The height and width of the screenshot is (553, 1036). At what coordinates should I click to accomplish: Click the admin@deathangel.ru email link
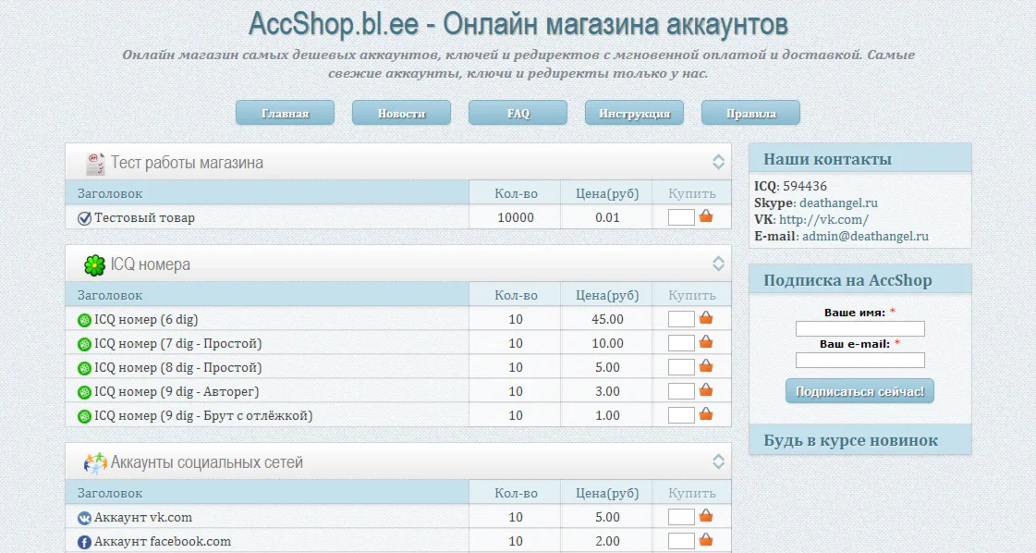click(x=865, y=236)
